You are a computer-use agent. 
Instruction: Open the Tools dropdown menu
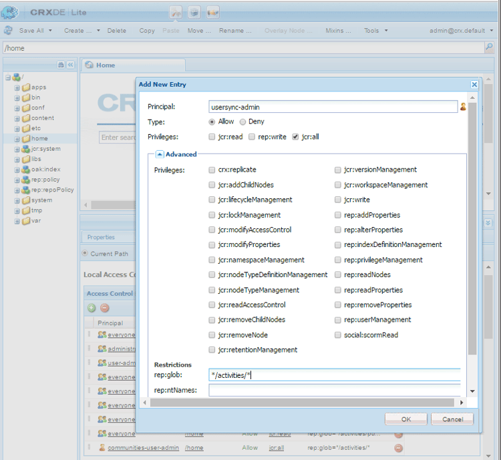pos(375,31)
